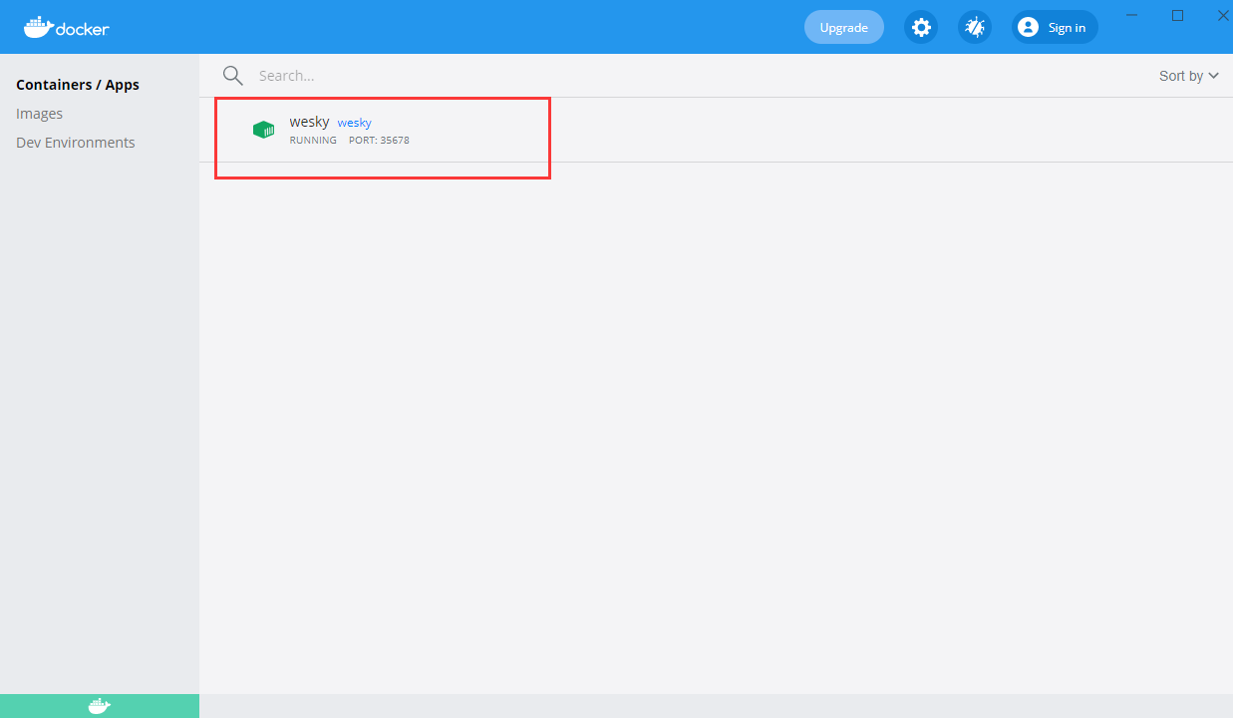Open the Sort by dropdown
The width and height of the screenshot is (1233, 718).
[x=1189, y=76]
